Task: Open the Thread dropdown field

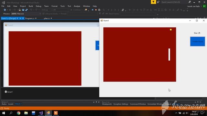Action: point(82,14)
